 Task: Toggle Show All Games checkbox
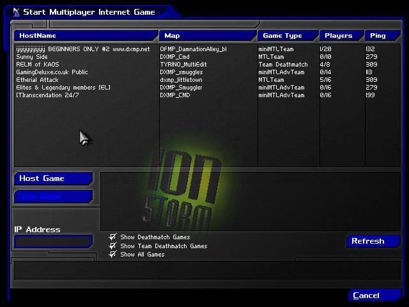[112, 254]
